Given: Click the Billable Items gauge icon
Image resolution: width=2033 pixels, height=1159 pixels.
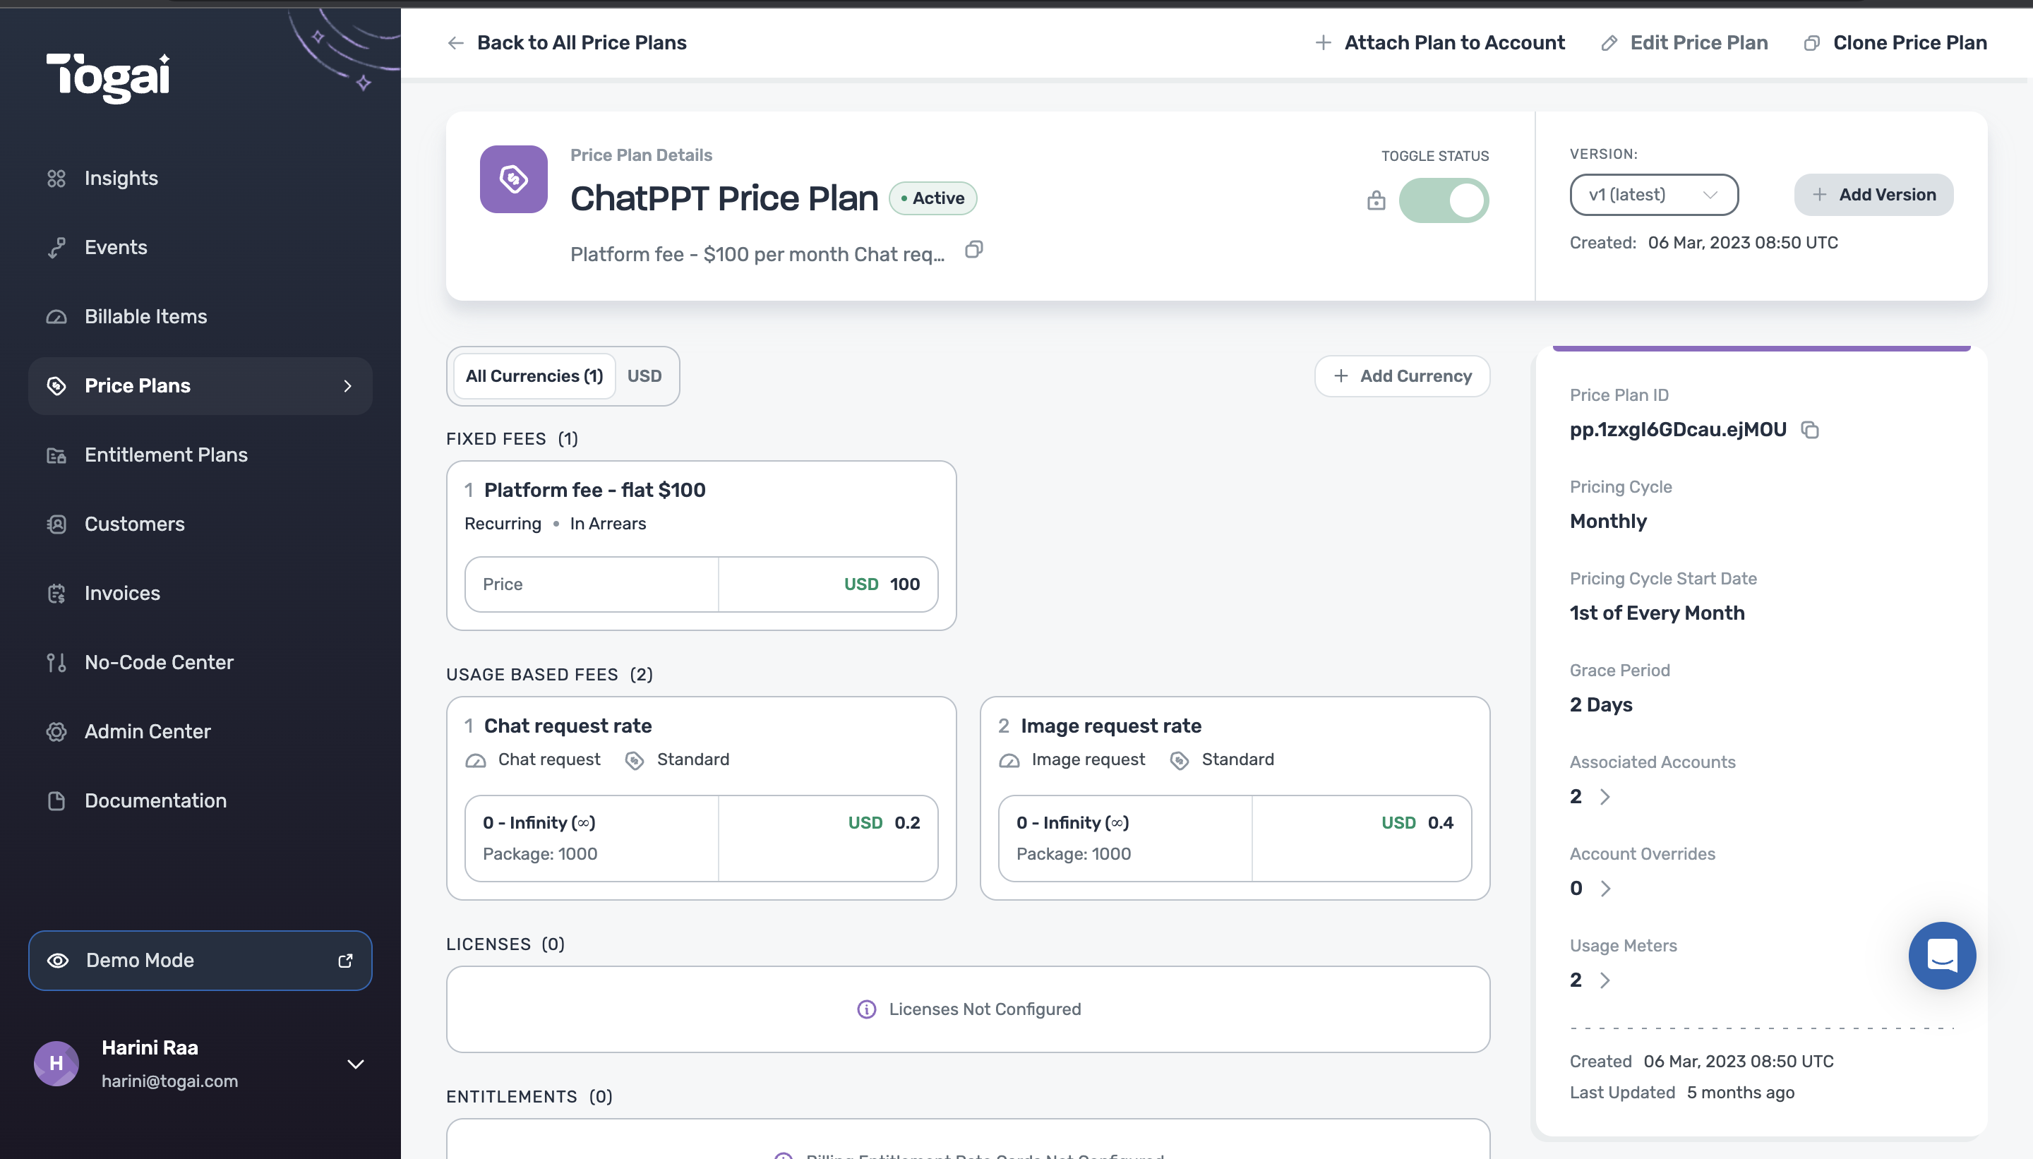Looking at the screenshot, I should (56, 317).
